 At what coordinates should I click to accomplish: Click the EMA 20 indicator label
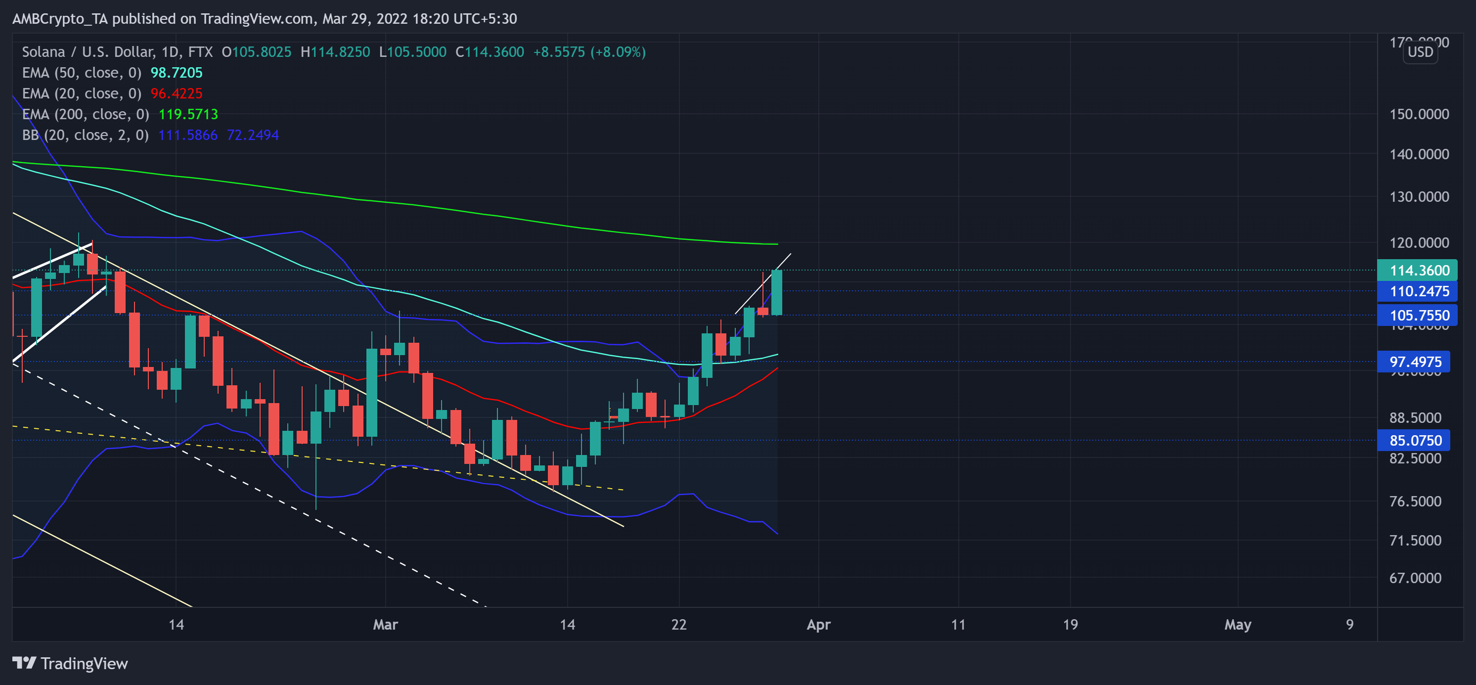(x=82, y=93)
